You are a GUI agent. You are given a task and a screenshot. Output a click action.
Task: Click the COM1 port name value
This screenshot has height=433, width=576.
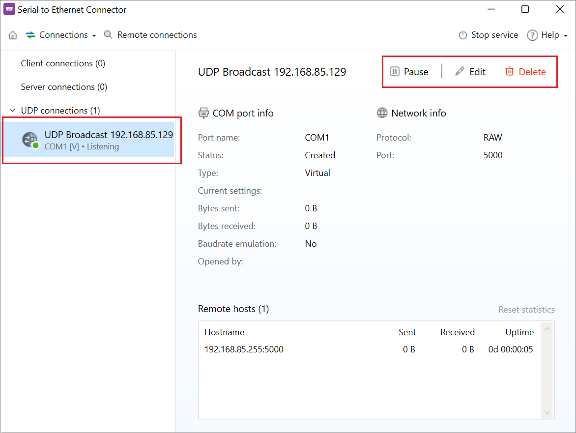[x=317, y=138]
